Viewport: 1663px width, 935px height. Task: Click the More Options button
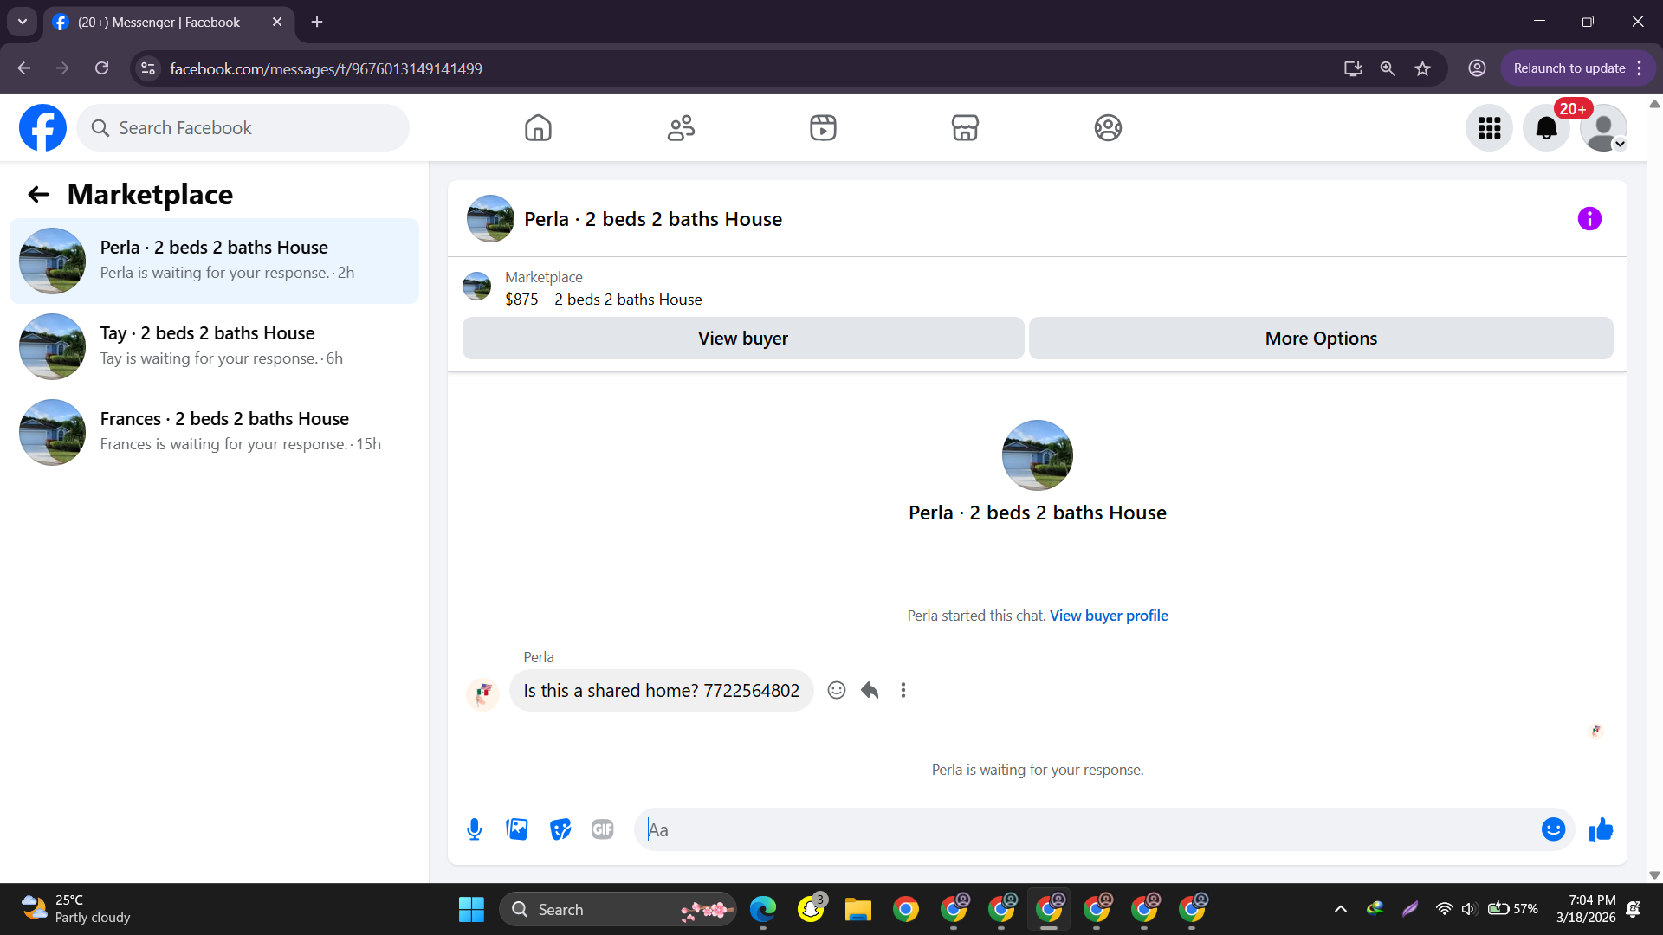coord(1320,339)
